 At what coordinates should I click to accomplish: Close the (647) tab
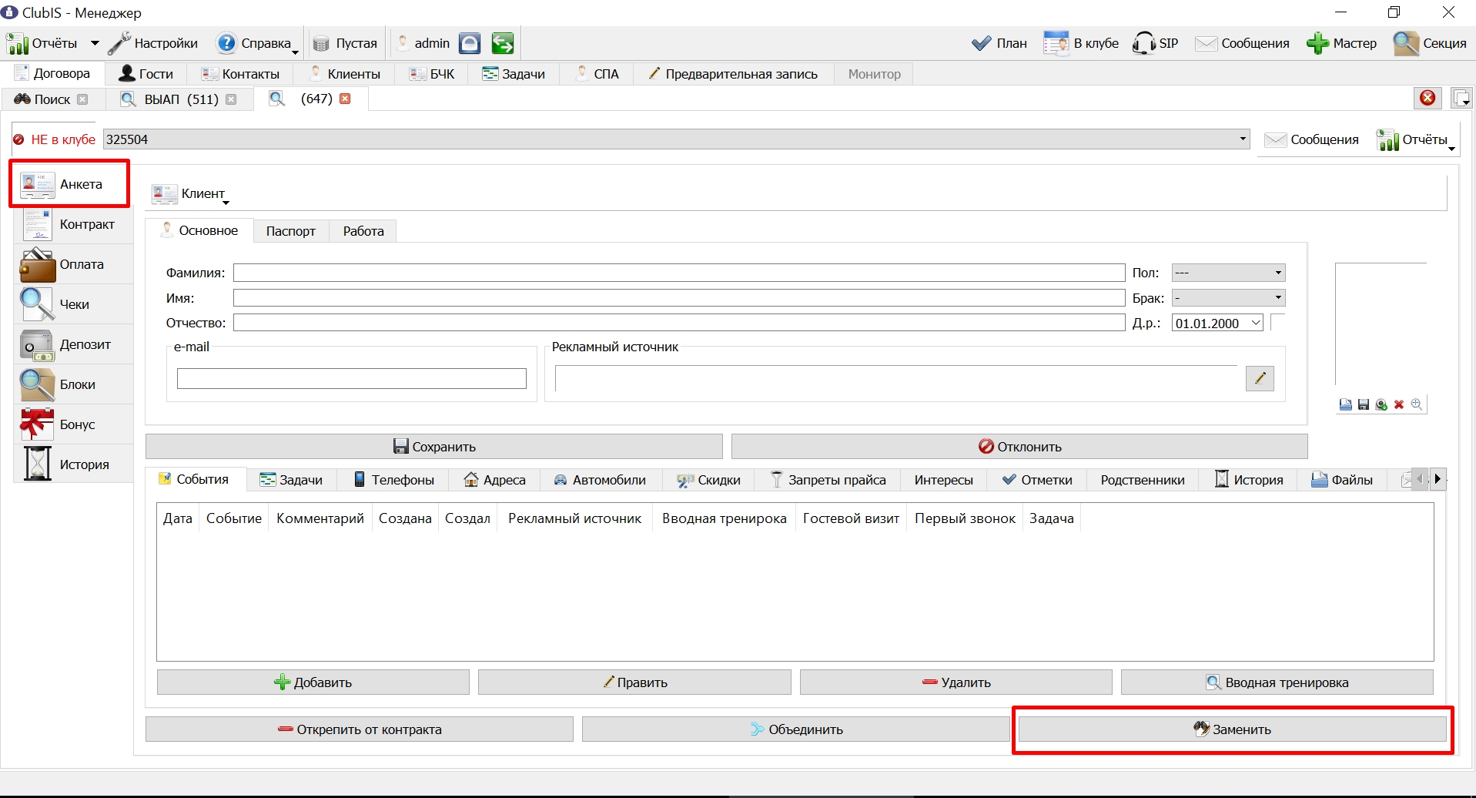point(346,99)
